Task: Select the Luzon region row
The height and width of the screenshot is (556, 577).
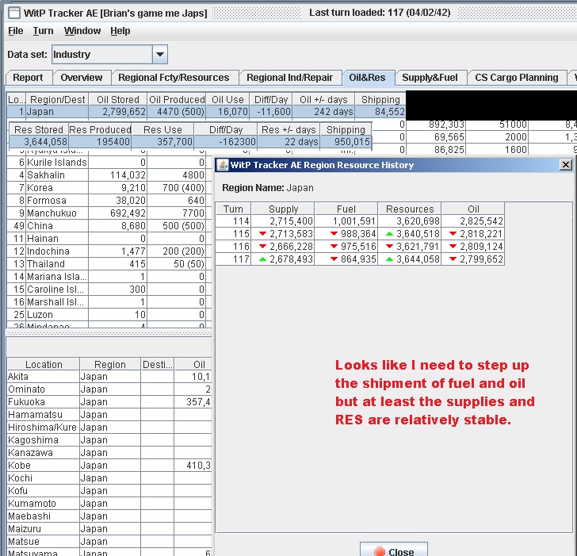Action: click(x=109, y=315)
